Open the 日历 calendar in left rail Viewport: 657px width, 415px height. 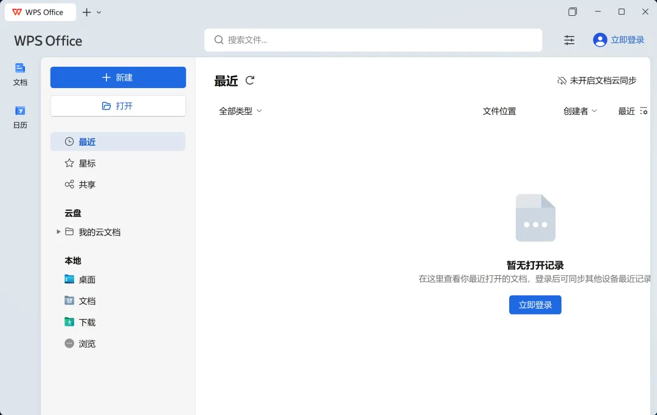coord(20,117)
